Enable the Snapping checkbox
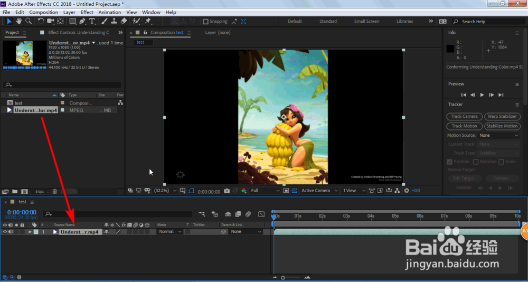528x282 pixels. (205, 22)
